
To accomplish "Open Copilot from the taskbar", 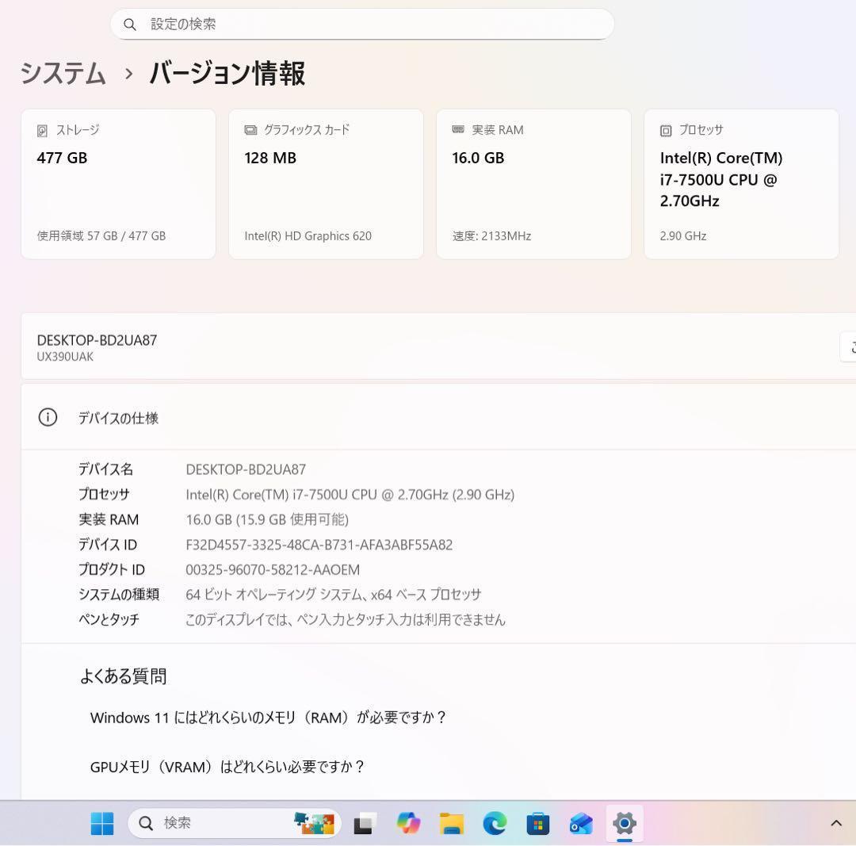I will coord(407,823).
